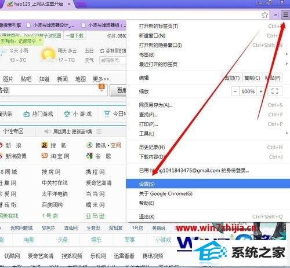Expand 最近打开的标签页 submenu

(x=208, y=64)
